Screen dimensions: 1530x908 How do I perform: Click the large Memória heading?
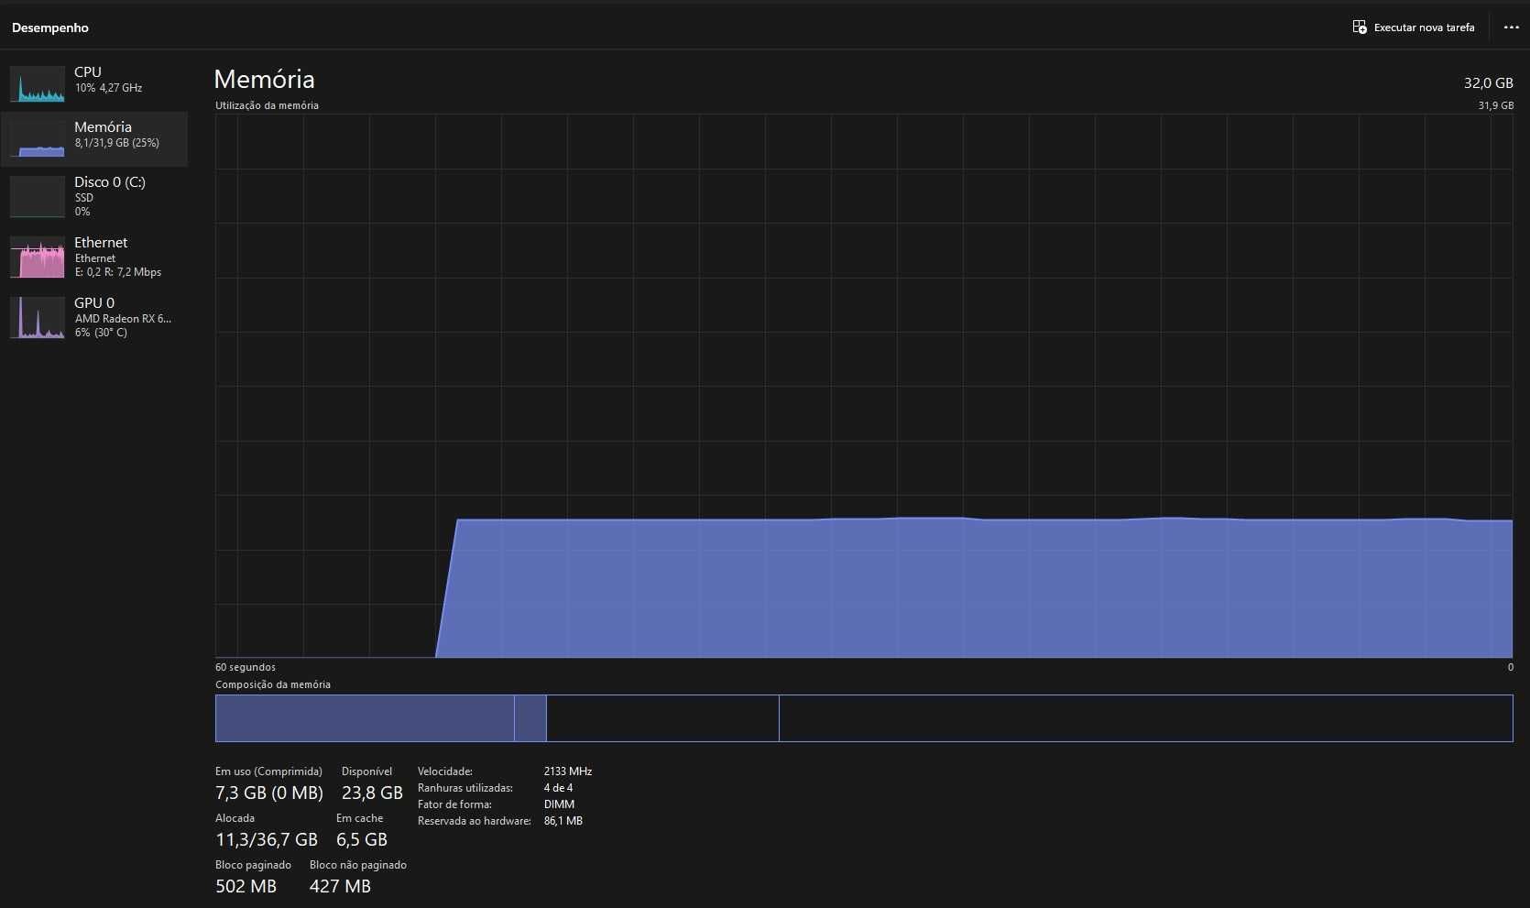click(x=264, y=80)
